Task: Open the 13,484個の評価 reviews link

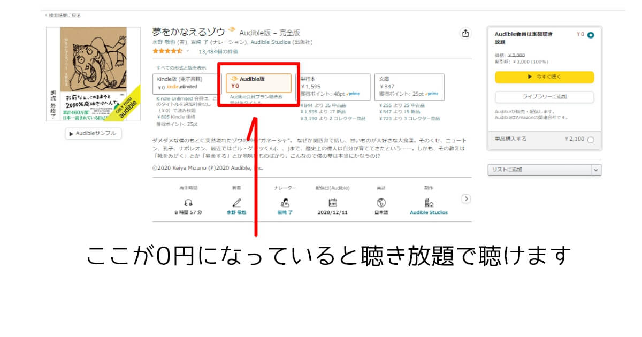Action: tap(218, 52)
